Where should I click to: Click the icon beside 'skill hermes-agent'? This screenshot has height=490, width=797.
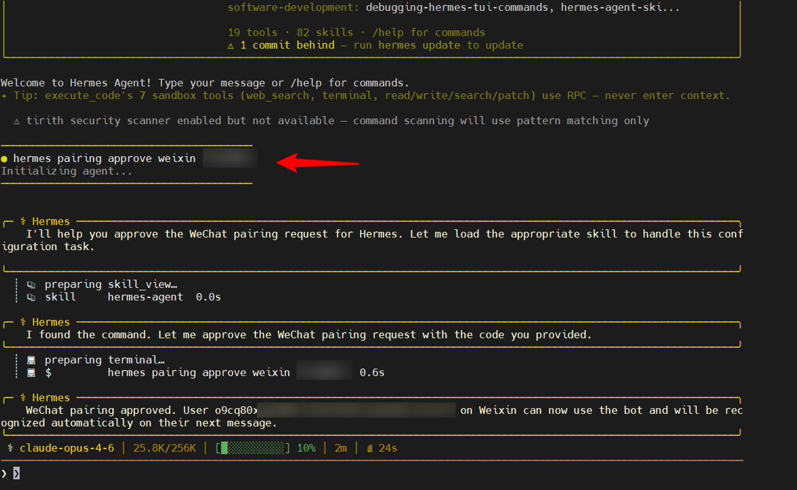31,297
